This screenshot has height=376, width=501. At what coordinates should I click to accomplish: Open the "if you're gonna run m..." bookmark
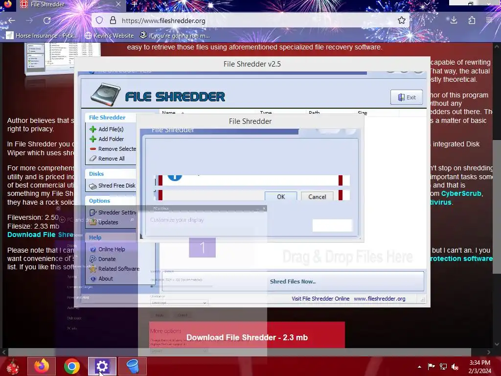[175, 35]
